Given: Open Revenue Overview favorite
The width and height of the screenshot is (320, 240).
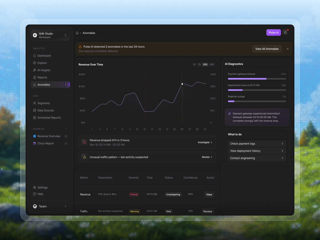Looking at the screenshot, I should (49, 136).
